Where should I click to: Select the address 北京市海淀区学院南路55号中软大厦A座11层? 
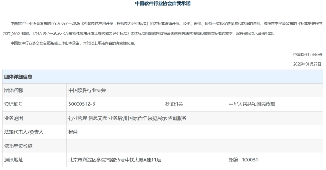[115, 160]
